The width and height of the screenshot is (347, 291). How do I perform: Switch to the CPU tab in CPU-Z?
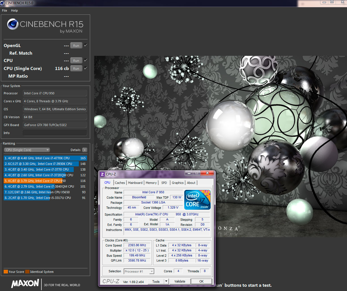pyautogui.click(x=107, y=182)
